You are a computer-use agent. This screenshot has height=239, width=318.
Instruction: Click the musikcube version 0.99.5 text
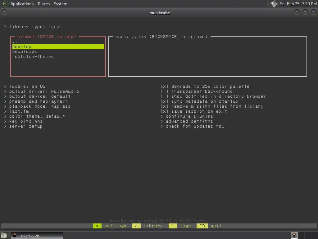pyautogui.click(x=157, y=221)
